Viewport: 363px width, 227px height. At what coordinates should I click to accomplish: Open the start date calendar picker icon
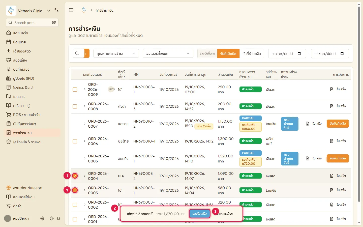pos(299,53)
